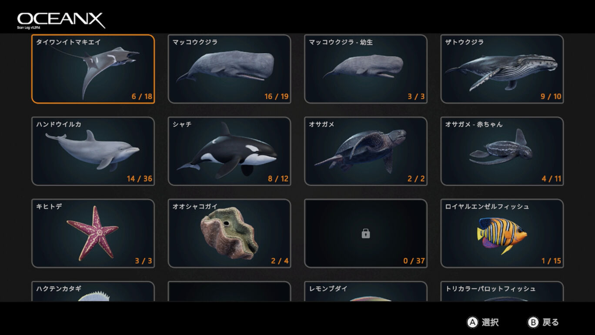The width and height of the screenshot is (595, 335).
Task: Select the トリカラーパロットフィッシュ card
Action: pyautogui.click(x=502, y=291)
